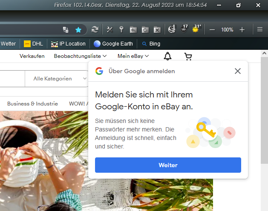This screenshot has width=268, height=211.
Task: Open the eBay shopping cart icon
Action: (x=188, y=57)
